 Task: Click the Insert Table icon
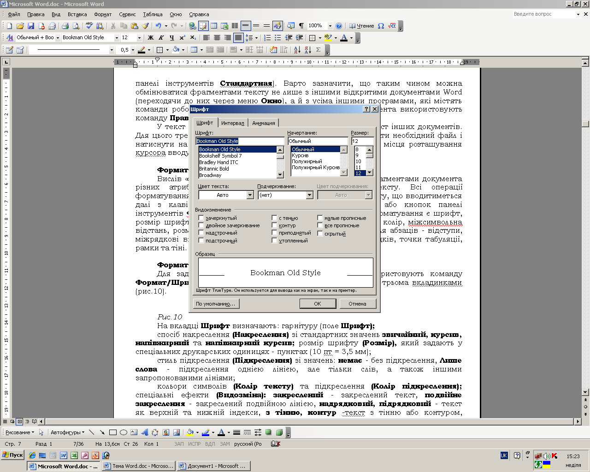pos(214,26)
